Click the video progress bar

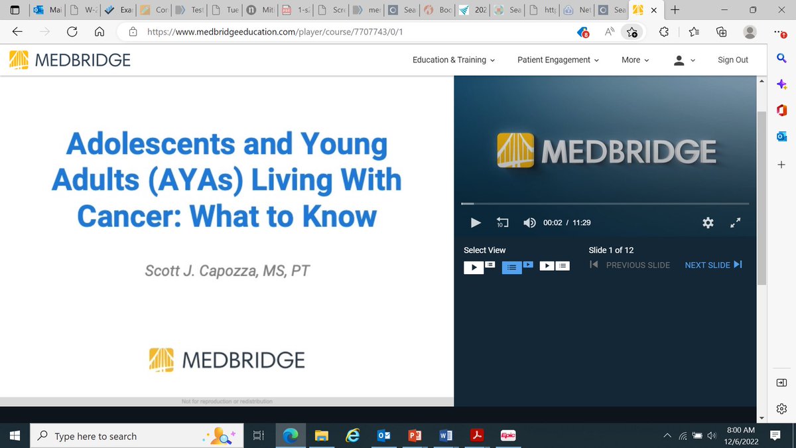(605, 204)
